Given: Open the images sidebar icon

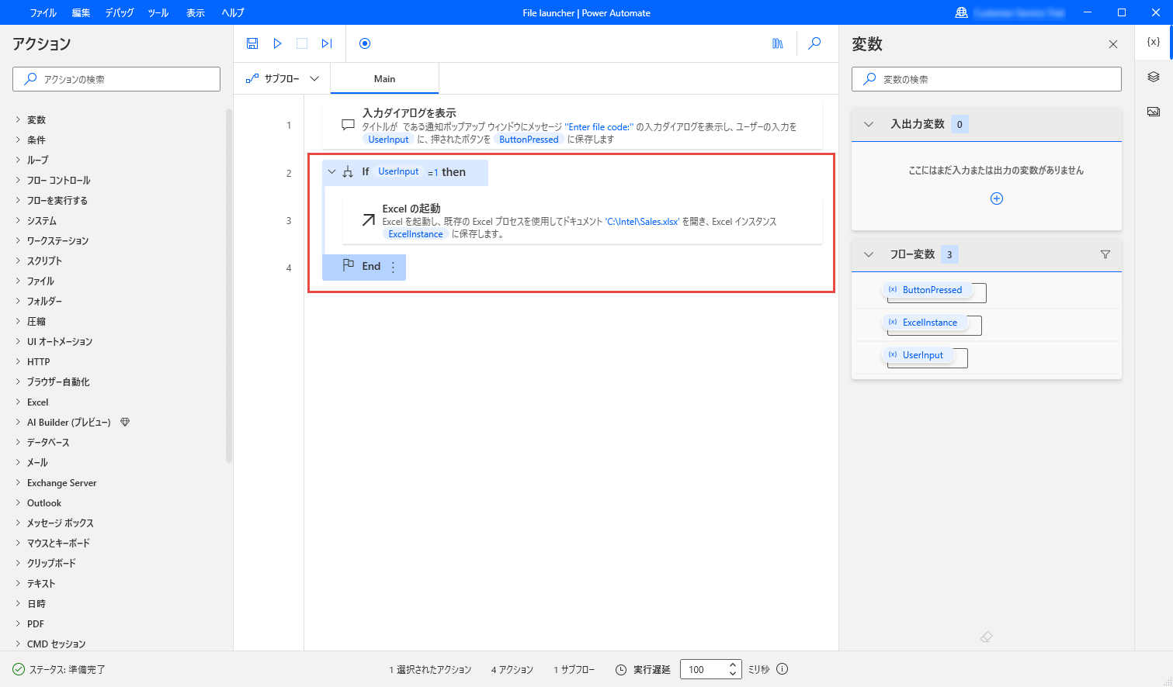Looking at the screenshot, I should 1154,112.
